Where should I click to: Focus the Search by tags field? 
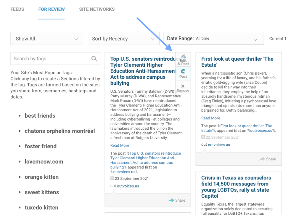click(51, 59)
